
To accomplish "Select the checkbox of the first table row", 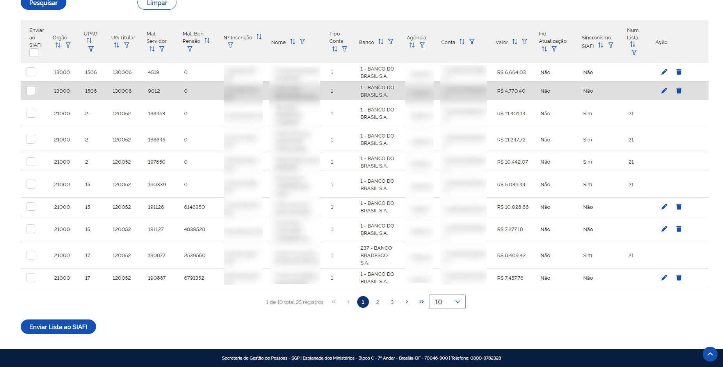I will [31, 72].
